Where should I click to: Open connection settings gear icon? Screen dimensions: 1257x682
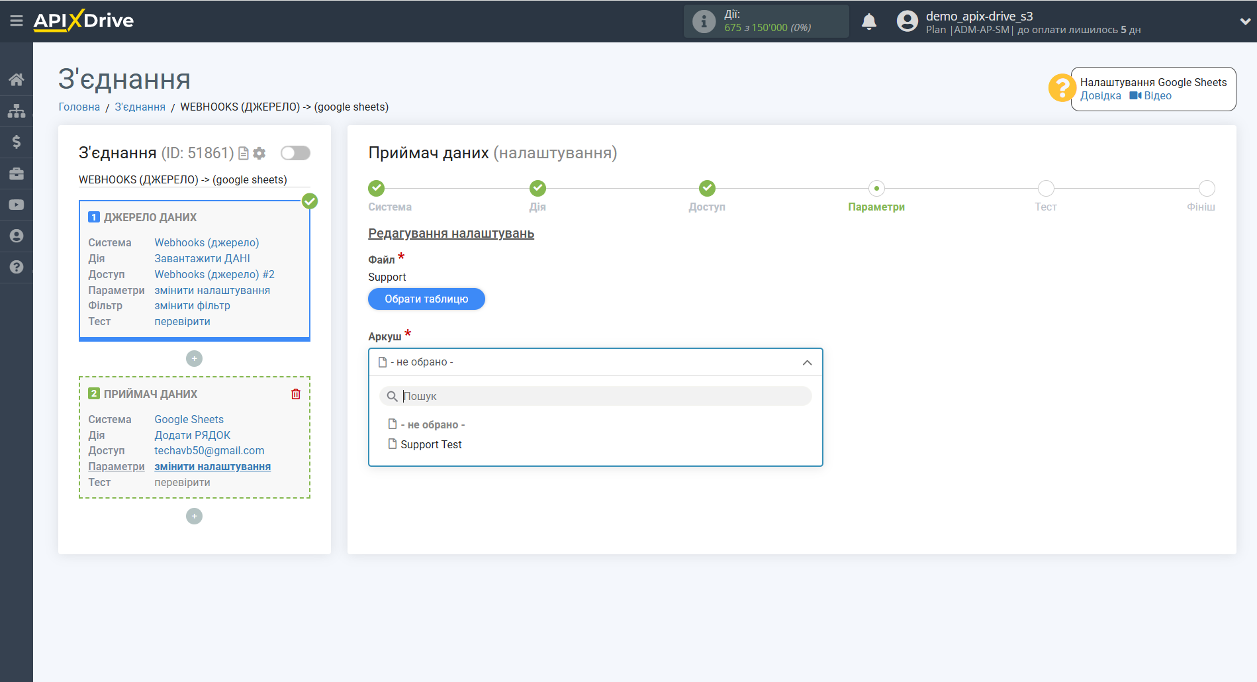[259, 154]
